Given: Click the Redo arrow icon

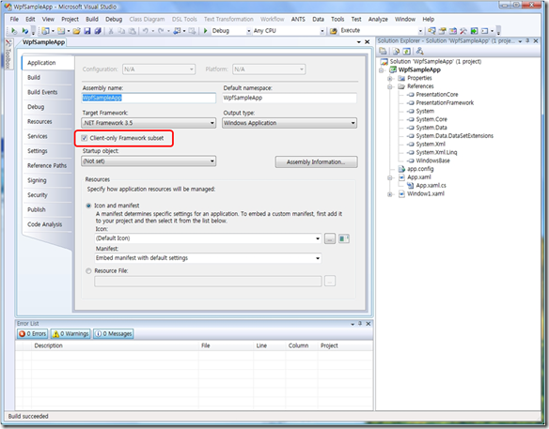Looking at the screenshot, I should click(x=161, y=31).
